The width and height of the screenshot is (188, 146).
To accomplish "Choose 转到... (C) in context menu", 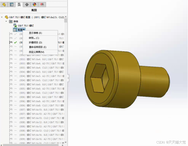I will (34, 38).
